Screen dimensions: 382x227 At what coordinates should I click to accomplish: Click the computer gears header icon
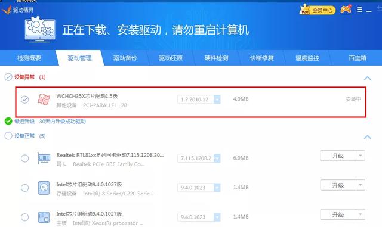[x=40, y=29]
